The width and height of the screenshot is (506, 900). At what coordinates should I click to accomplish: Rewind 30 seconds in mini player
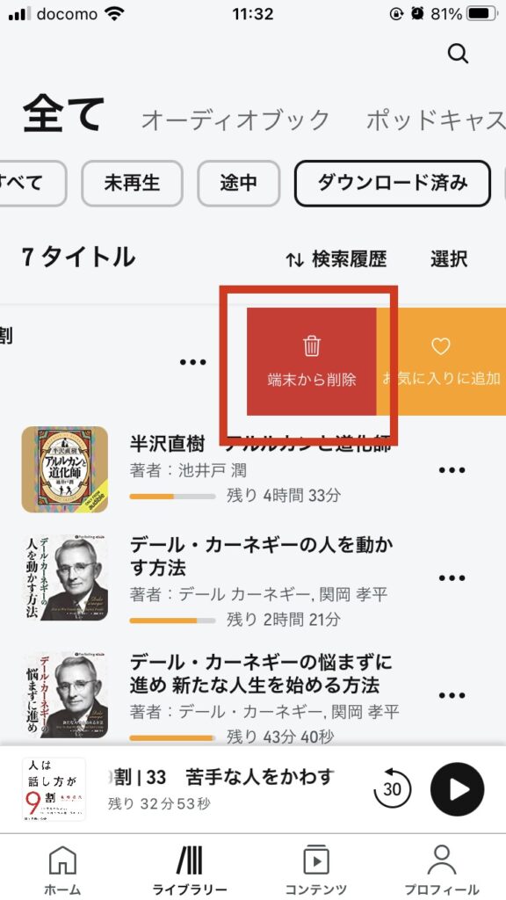point(392,789)
